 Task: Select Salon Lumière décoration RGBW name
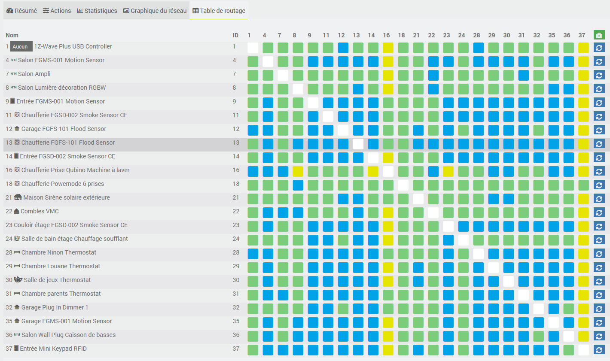(x=62, y=88)
